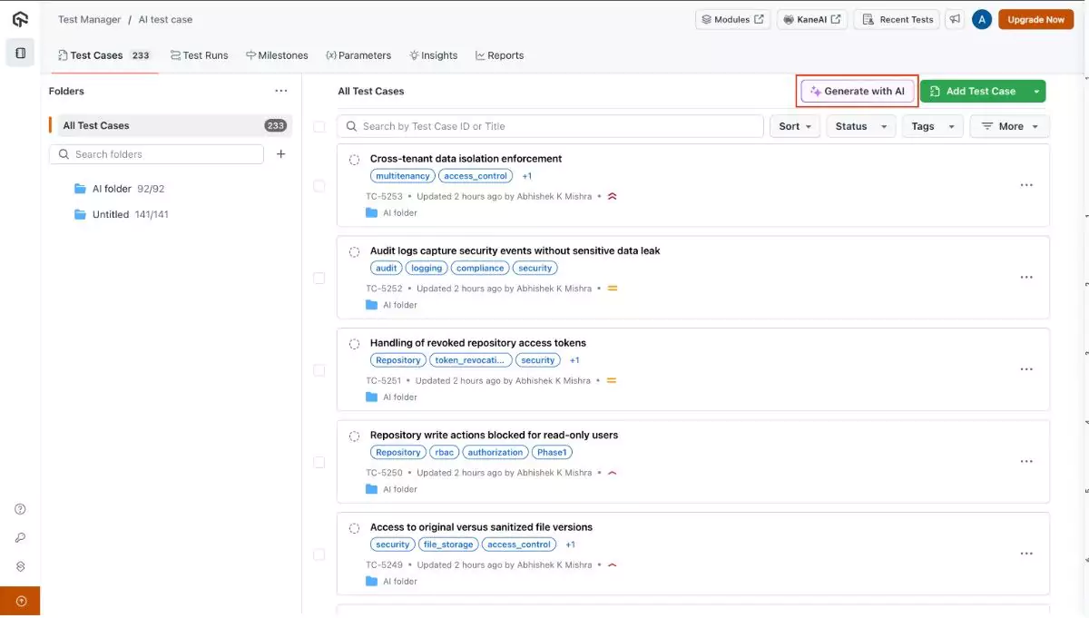Image resolution: width=1089 pixels, height=618 pixels.
Task: Select the Test Manager notebook icon in sidebar
Action: pyautogui.click(x=20, y=52)
